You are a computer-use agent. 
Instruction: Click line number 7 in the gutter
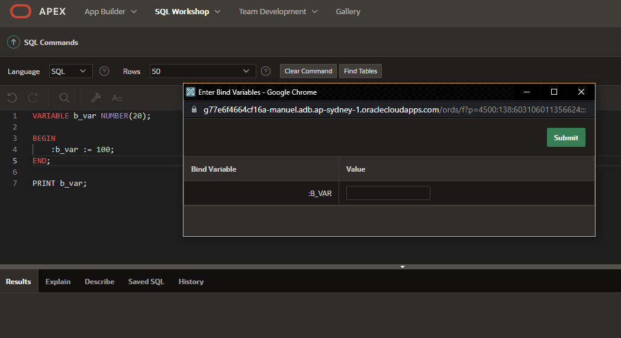coord(15,184)
